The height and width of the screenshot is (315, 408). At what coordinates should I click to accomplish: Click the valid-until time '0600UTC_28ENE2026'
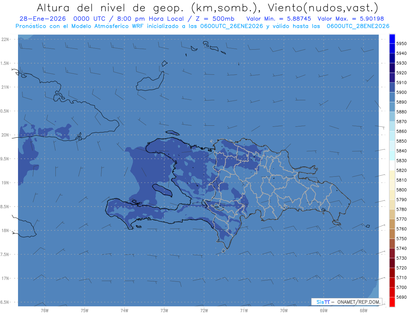(358, 26)
